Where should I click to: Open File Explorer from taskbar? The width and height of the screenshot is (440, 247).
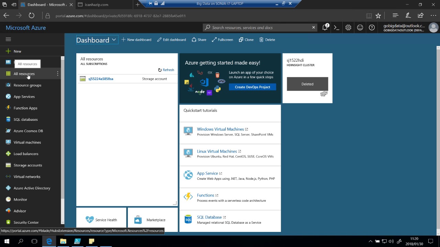[x=63, y=241]
